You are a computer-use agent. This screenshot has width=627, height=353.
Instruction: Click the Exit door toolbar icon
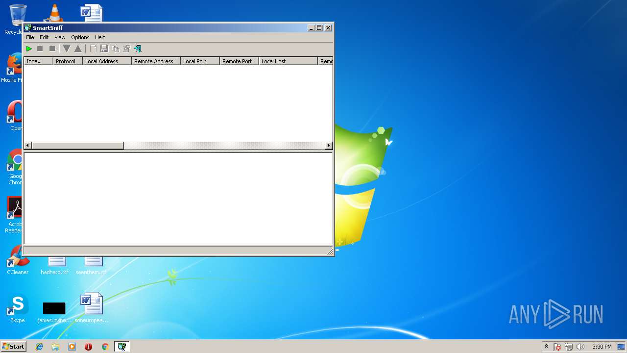[138, 49]
